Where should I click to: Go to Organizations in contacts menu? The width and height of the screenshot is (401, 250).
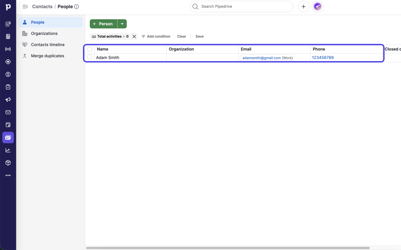coord(51,33)
